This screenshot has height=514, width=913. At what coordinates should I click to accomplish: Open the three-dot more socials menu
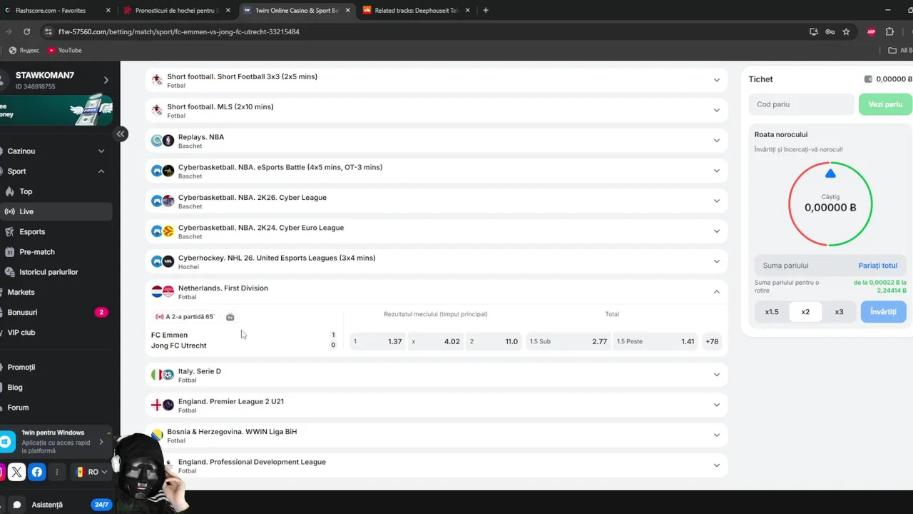coord(57,472)
